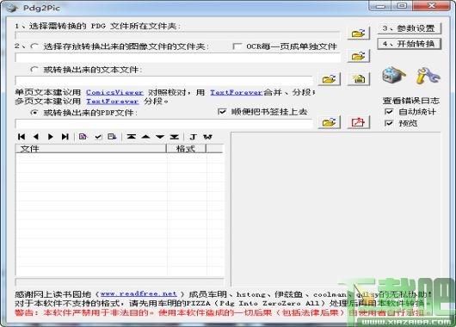Browse for the PDG source folder
Viewport: 456px width, 327px height.
click(x=359, y=34)
